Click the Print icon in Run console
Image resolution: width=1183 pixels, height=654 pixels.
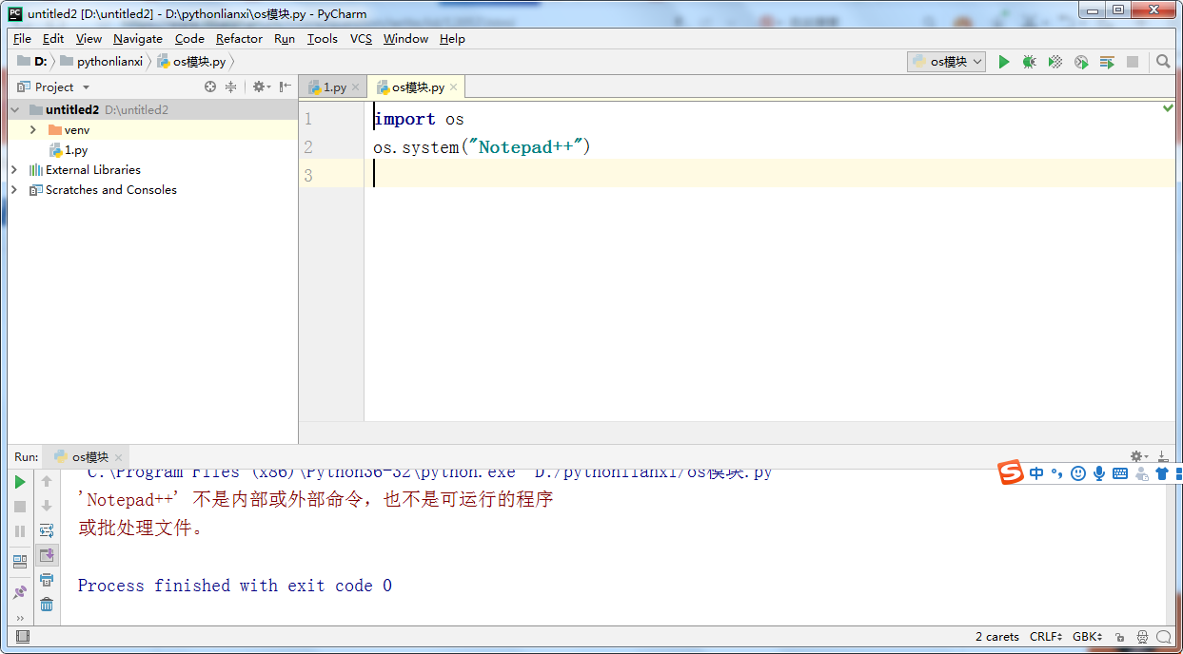(47, 580)
